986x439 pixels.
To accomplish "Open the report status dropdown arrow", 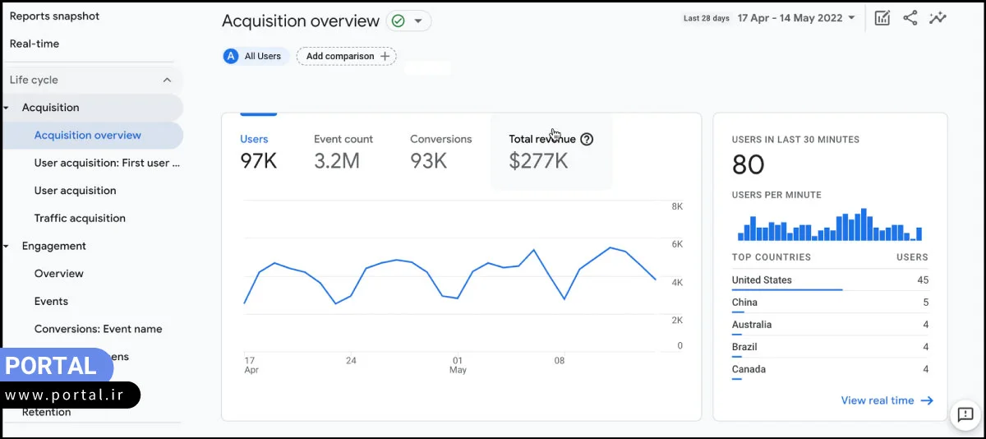I will click(x=418, y=21).
